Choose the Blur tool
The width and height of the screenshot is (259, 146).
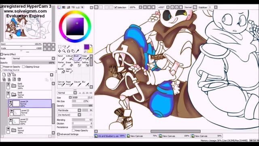point(85,84)
